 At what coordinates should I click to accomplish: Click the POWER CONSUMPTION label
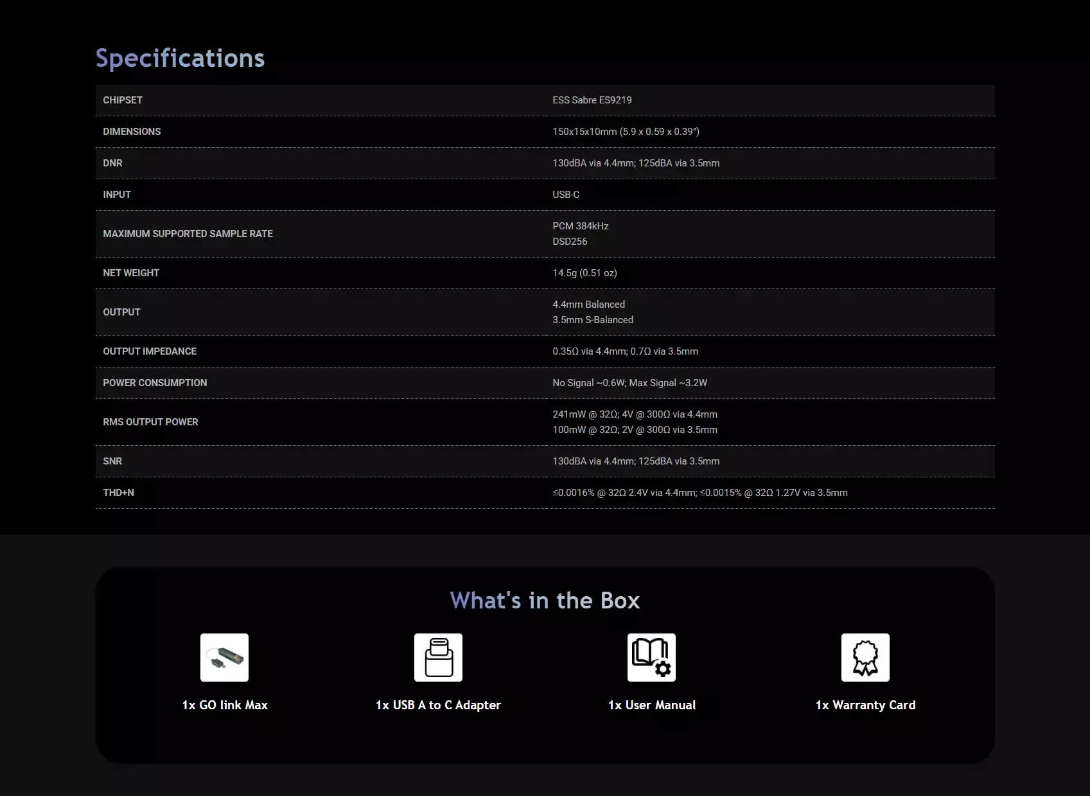pyautogui.click(x=155, y=383)
